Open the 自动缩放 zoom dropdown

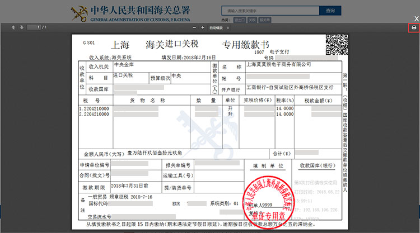[x=219, y=28]
